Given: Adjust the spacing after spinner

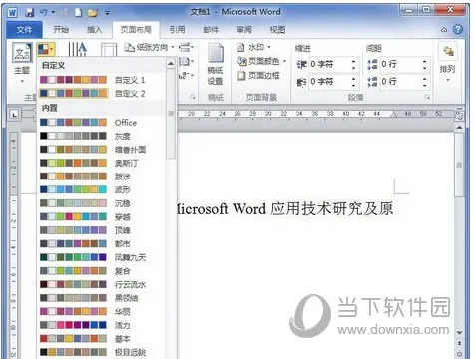Looking at the screenshot, I should [x=424, y=81].
